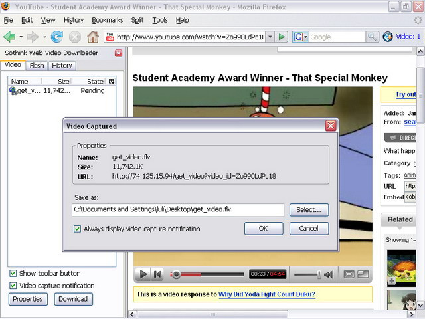The height and width of the screenshot is (319, 425).
Task: Reload the page with the refresh icon
Action: coord(57,37)
